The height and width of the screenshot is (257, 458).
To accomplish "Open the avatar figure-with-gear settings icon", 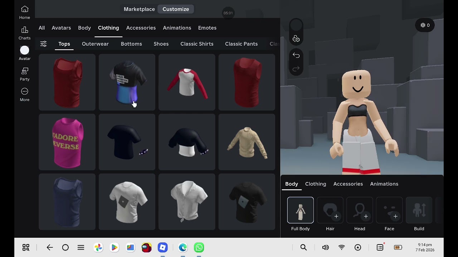I will click(x=296, y=39).
